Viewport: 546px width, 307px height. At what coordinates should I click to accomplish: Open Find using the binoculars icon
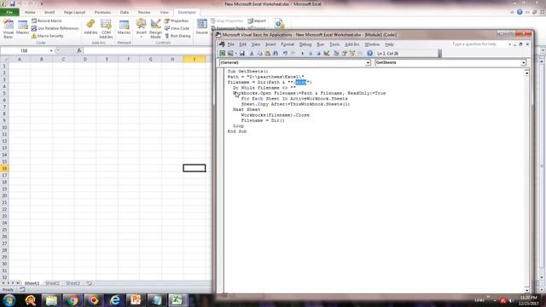276,53
